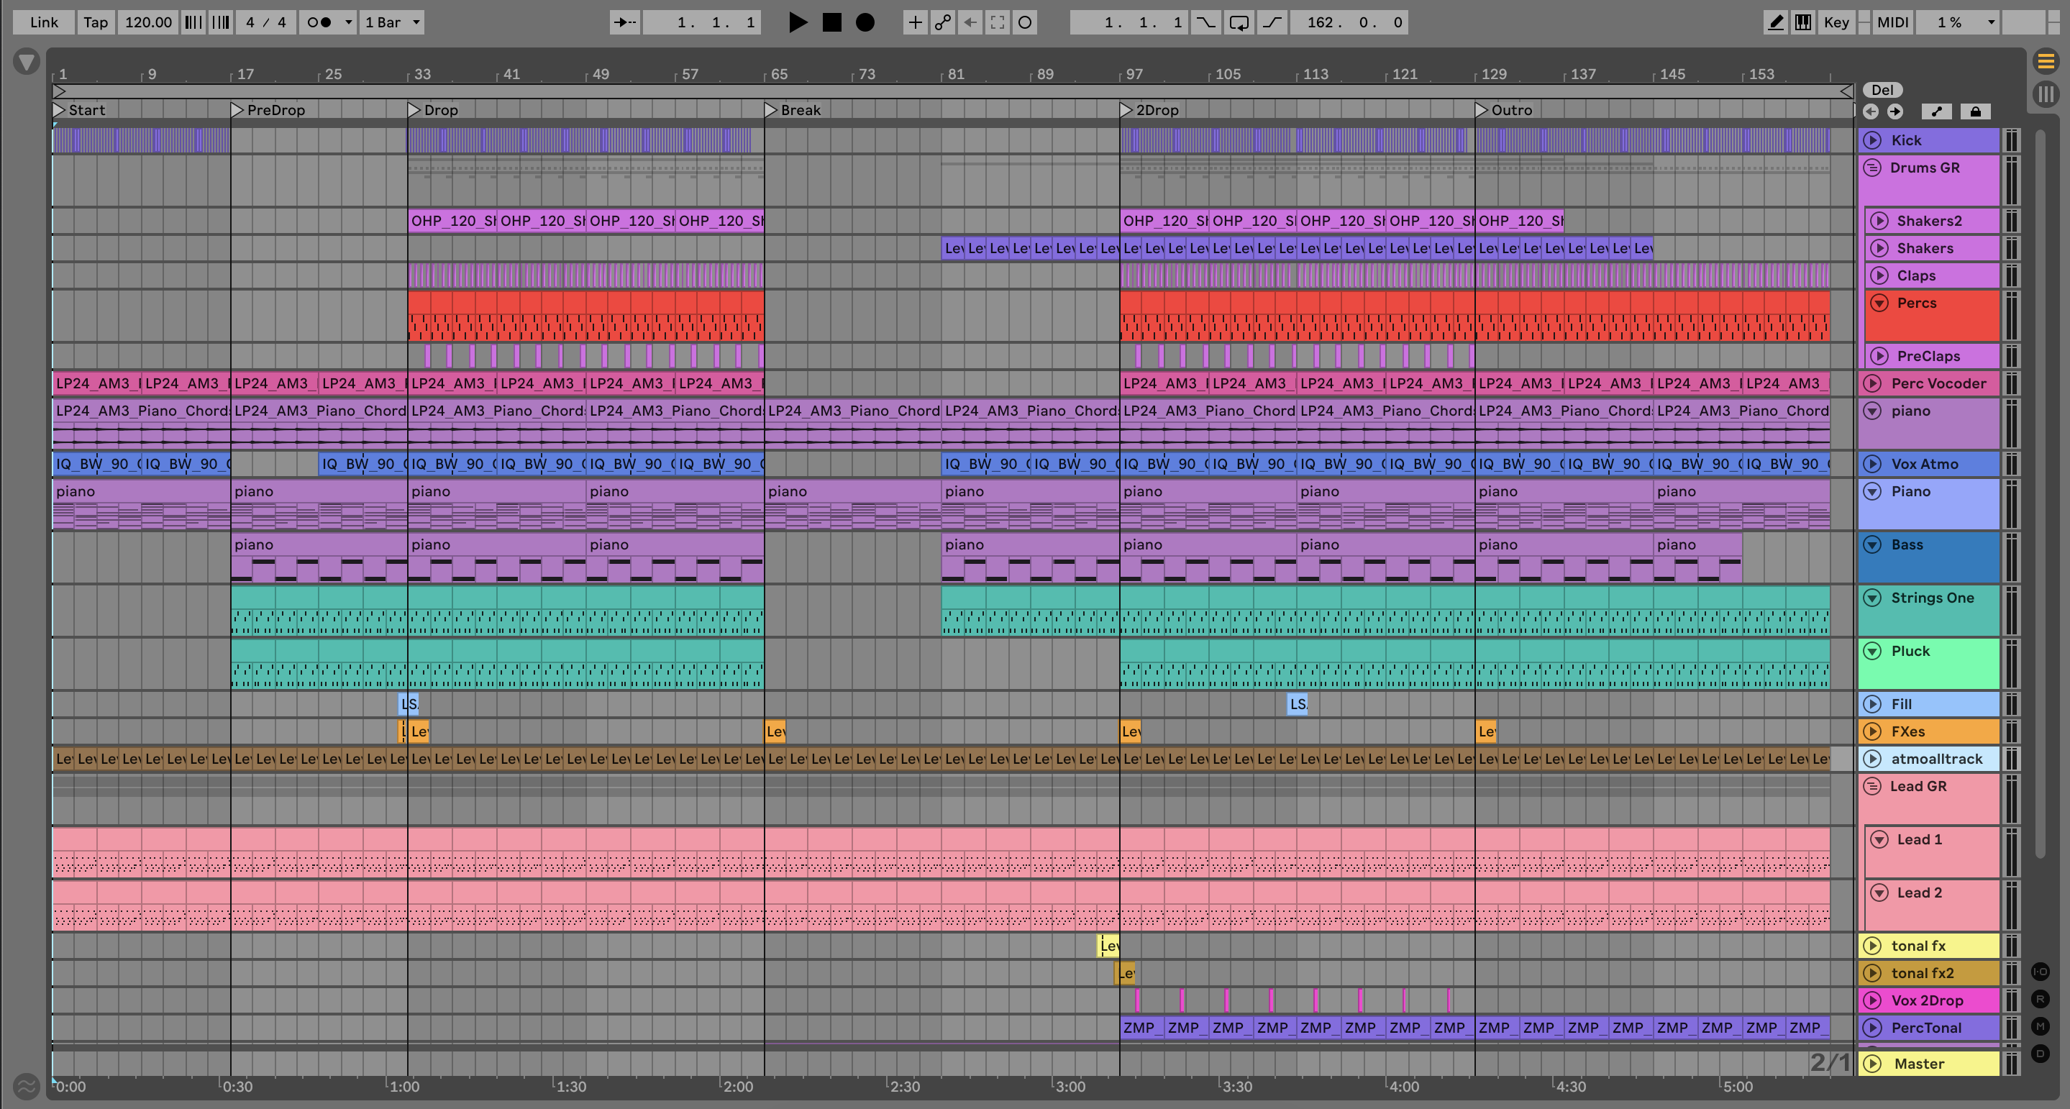Switch to Session View using vertical bars icon
Screen dimensions: 2070x1109
coord(2046,94)
